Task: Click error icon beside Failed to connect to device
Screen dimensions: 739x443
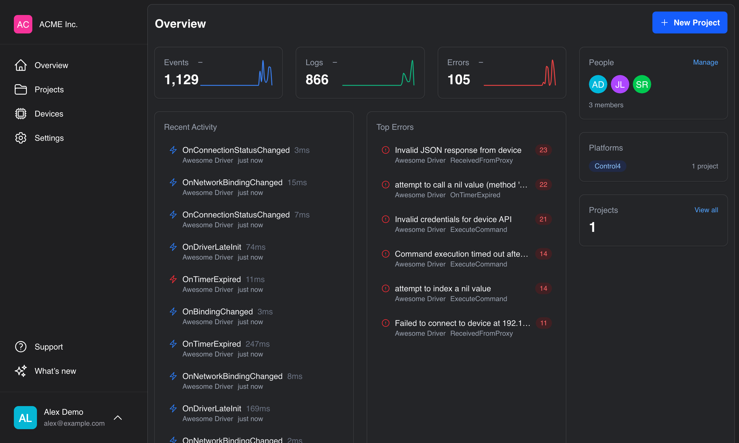Action: pos(386,323)
